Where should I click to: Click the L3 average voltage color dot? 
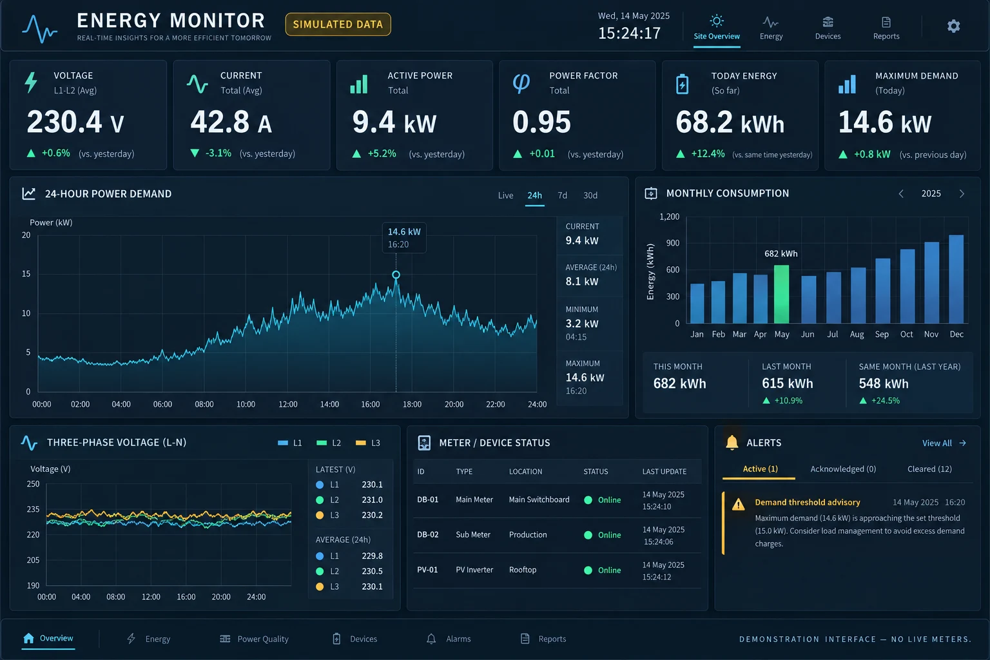[x=320, y=587]
